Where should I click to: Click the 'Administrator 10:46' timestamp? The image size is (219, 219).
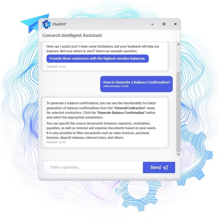[x=116, y=86]
